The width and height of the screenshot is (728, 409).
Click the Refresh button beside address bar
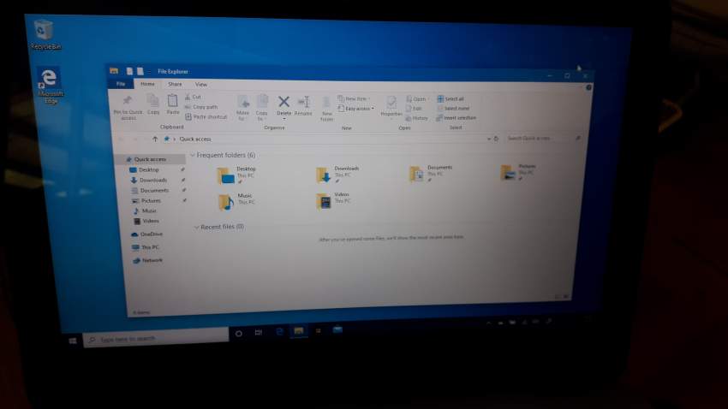[496, 139]
